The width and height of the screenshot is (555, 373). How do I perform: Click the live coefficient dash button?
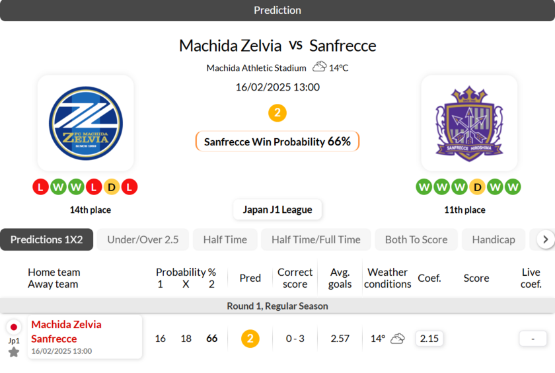coord(533,339)
